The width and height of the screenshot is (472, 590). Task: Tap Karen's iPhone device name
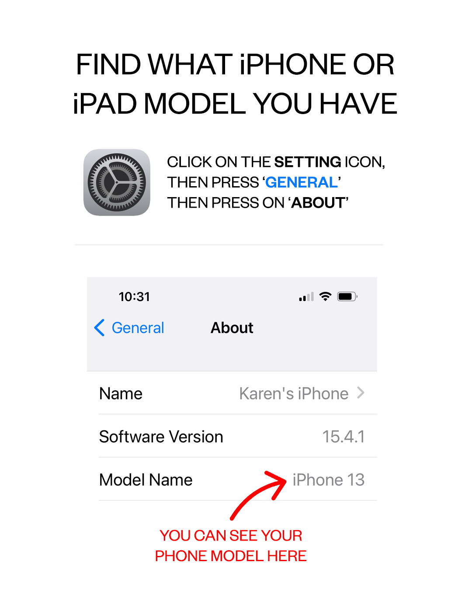pos(294,393)
